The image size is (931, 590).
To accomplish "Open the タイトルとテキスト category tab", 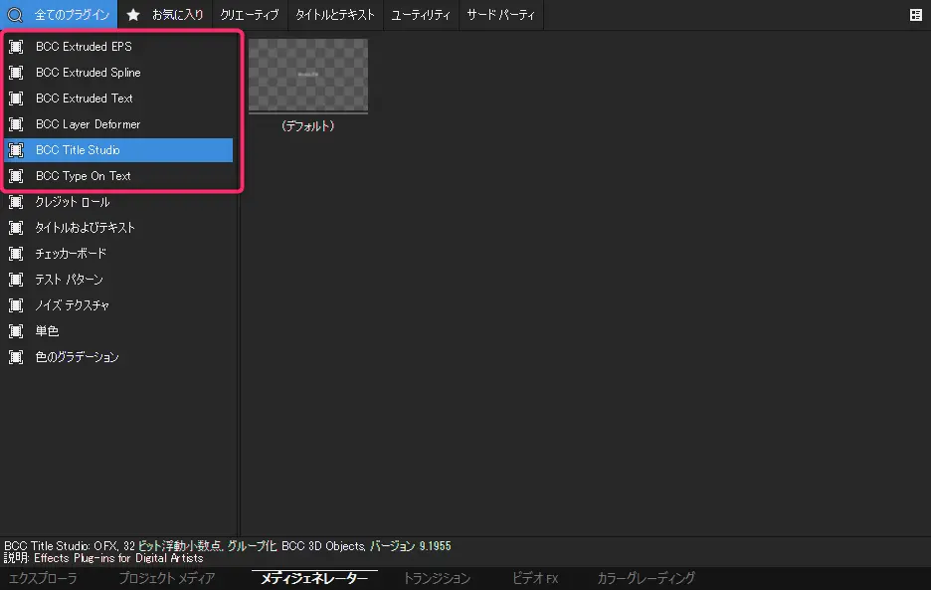I will pyautogui.click(x=335, y=15).
